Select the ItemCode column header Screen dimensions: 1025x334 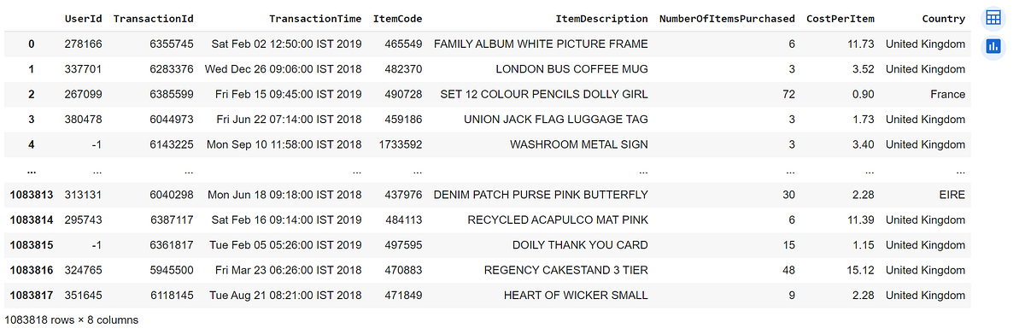(397, 19)
